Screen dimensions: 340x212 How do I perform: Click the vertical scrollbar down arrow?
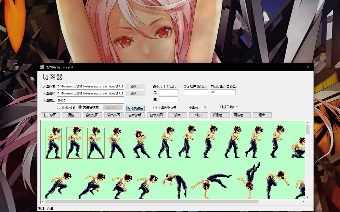(307, 197)
